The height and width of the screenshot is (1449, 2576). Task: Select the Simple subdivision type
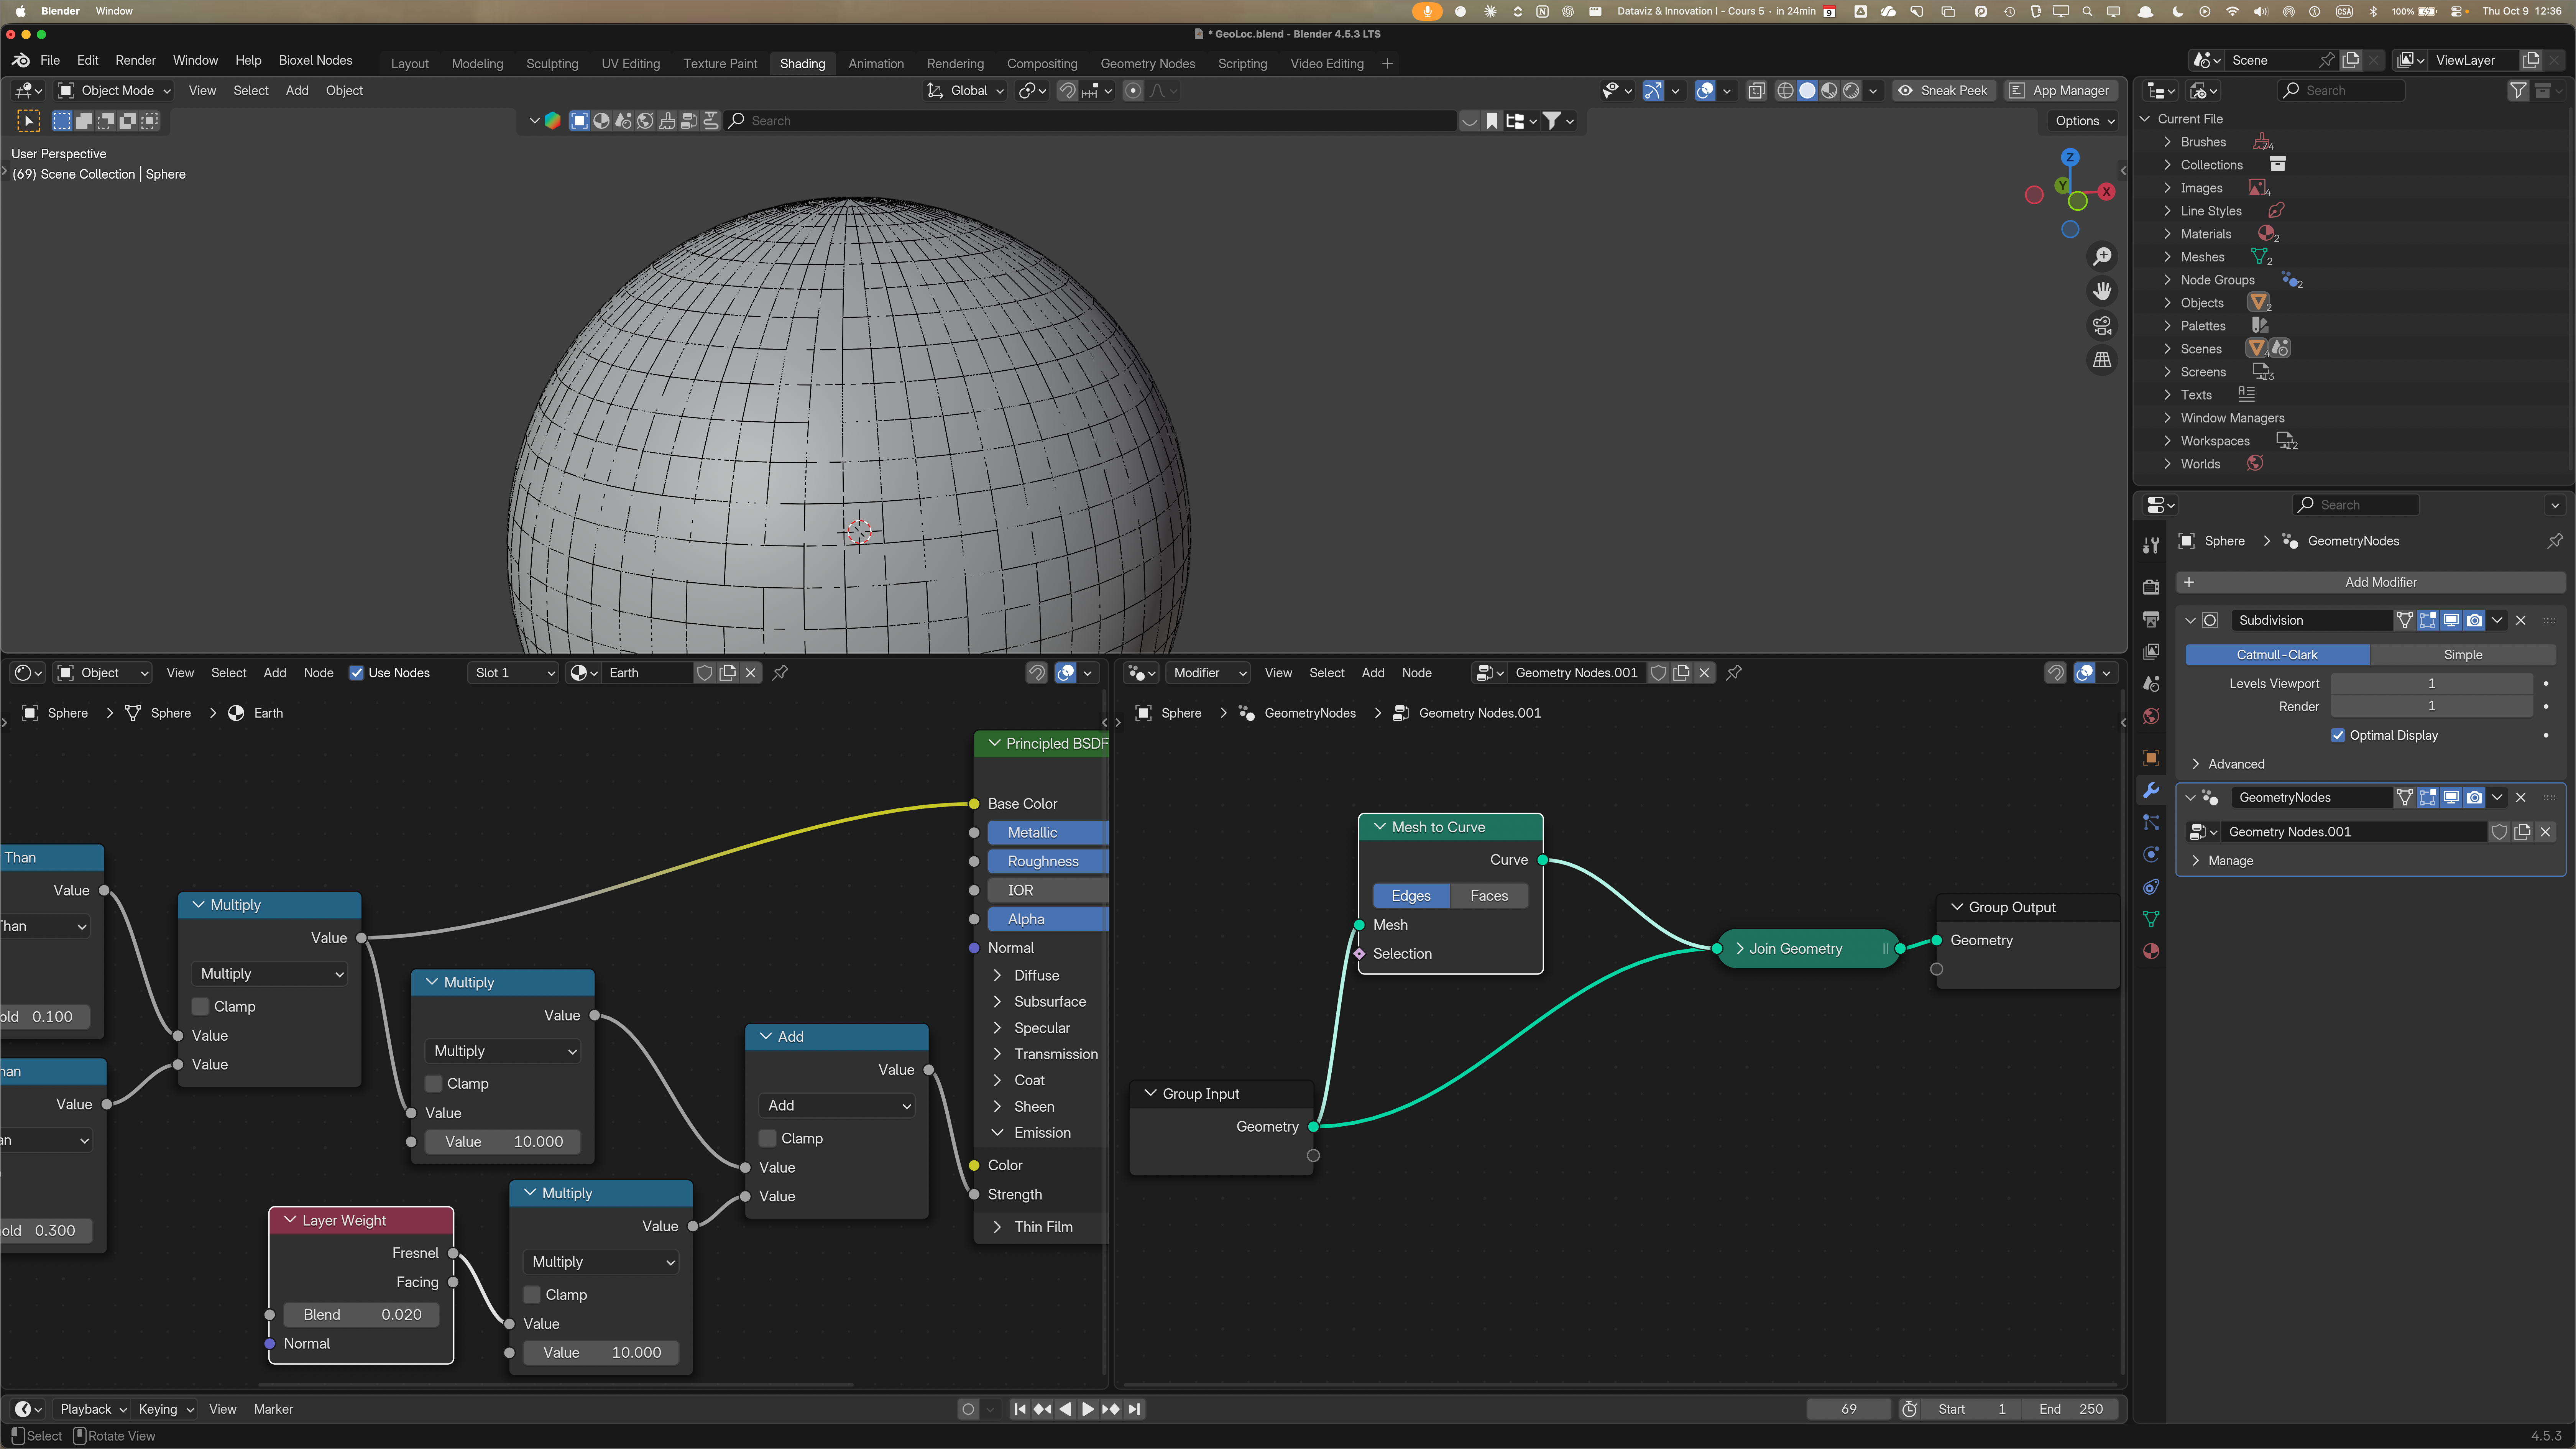point(2462,655)
